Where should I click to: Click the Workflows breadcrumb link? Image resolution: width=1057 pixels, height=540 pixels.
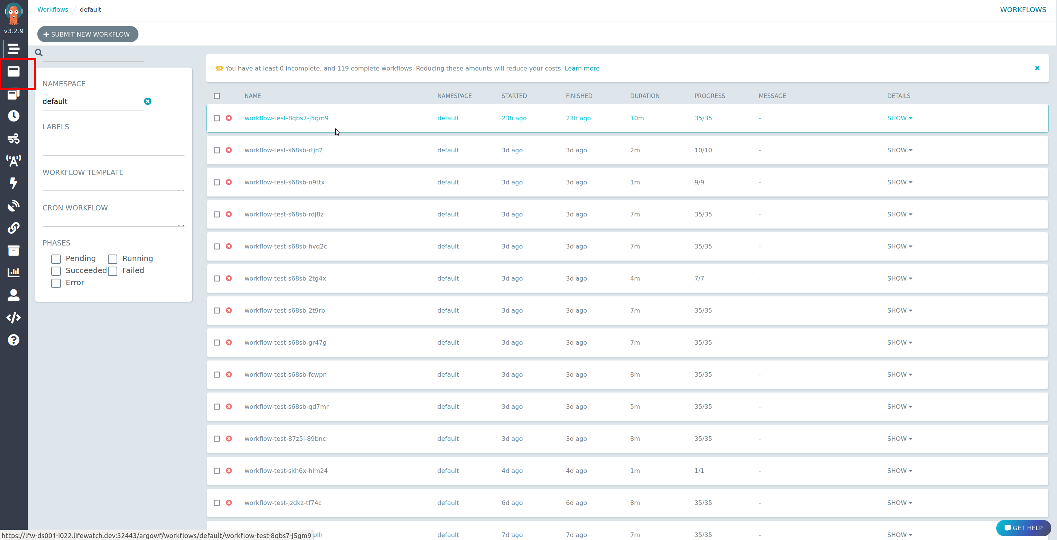point(52,9)
